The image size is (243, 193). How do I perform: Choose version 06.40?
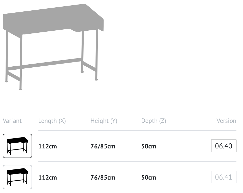click(x=224, y=146)
